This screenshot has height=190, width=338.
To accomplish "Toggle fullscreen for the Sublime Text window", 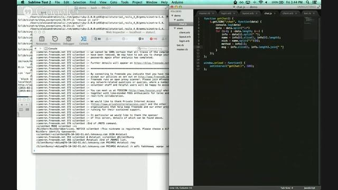I will [318, 7].
